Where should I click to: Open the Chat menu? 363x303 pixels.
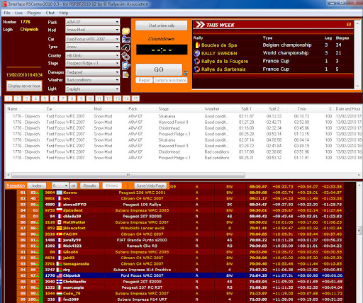[50, 13]
